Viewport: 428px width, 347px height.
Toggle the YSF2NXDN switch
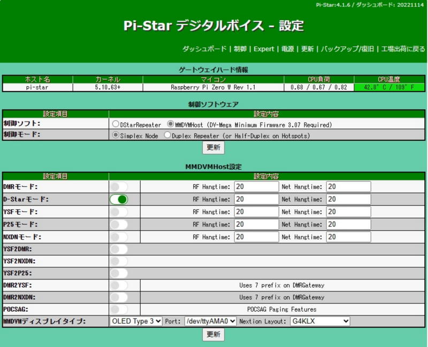(119, 261)
